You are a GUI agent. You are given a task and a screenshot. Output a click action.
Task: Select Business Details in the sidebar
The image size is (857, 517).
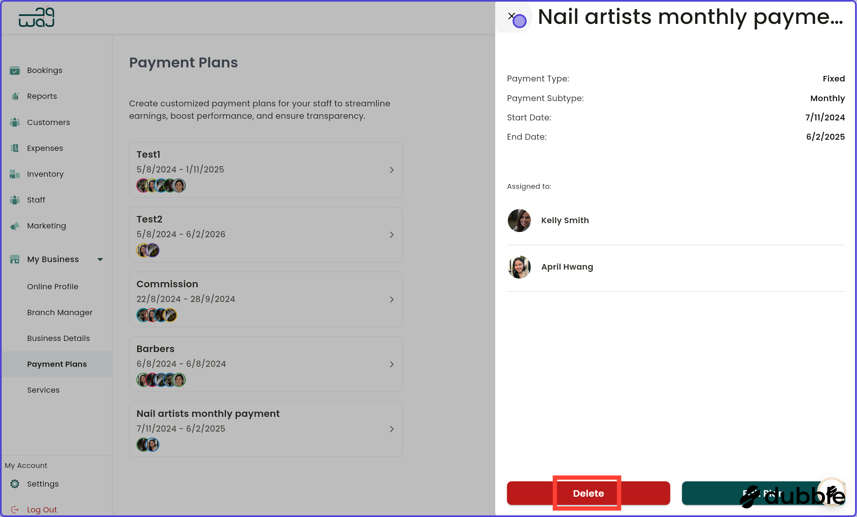tap(58, 338)
